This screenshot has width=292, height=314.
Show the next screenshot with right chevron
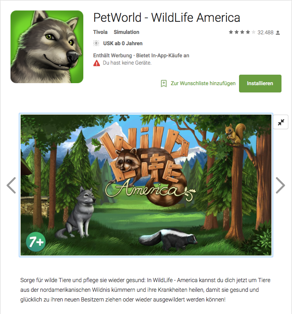click(280, 185)
